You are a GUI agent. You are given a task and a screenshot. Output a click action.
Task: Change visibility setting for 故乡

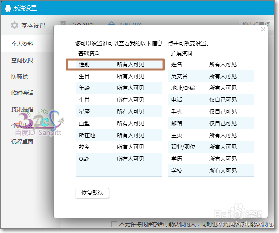tap(131, 147)
